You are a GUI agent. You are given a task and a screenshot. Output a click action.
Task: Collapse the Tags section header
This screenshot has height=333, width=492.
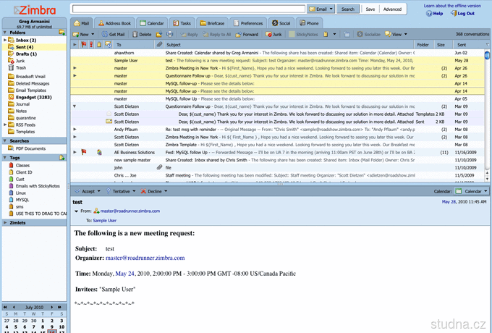4,157
